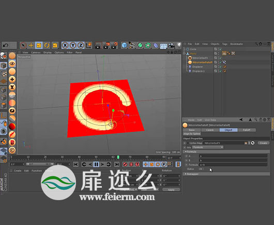Click the timeline preview range slider
This screenshot has width=274, height=225.
click(x=40, y=164)
